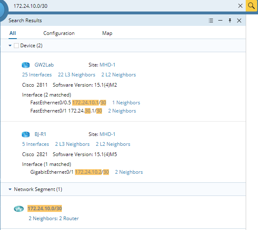The height and width of the screenshot is (230, 258).
Task: Click Software Version 15.1(4)M2 text
Action: coord(85,85)
